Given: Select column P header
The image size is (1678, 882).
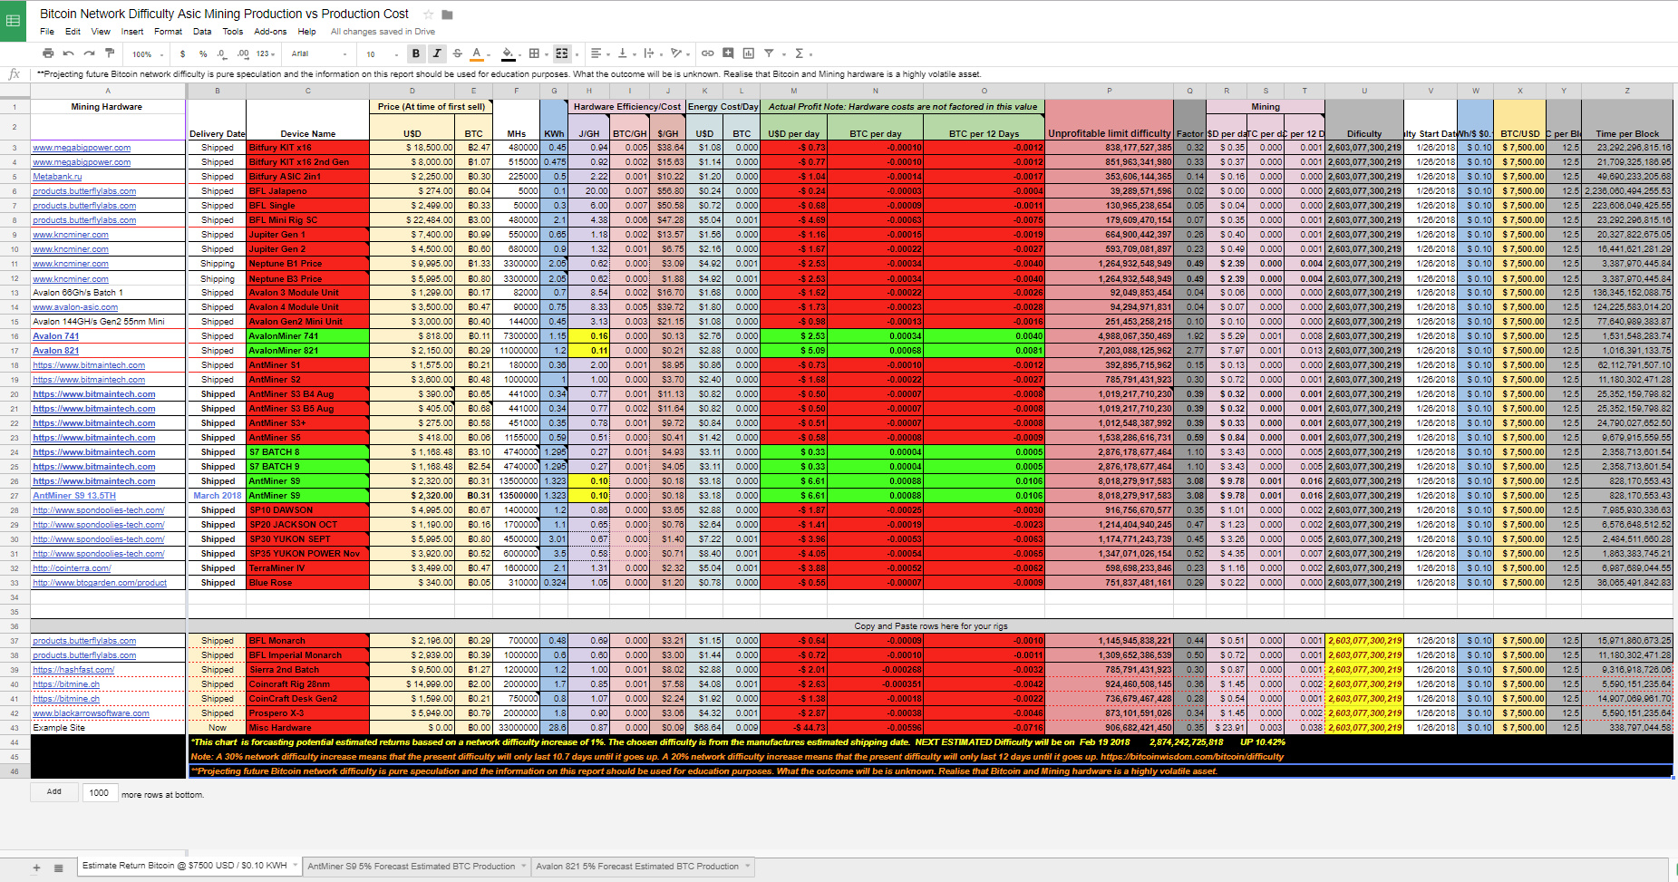Looking at the screenshot, I should [x=1109, y=91].
